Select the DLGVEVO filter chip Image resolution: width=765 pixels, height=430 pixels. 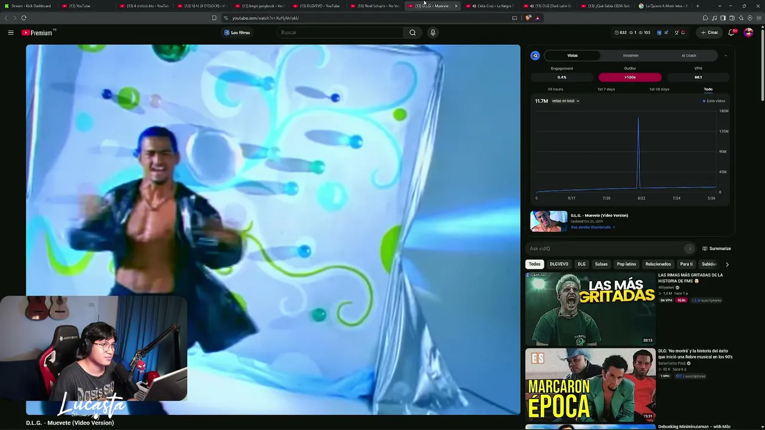click(x=559, y=264)
